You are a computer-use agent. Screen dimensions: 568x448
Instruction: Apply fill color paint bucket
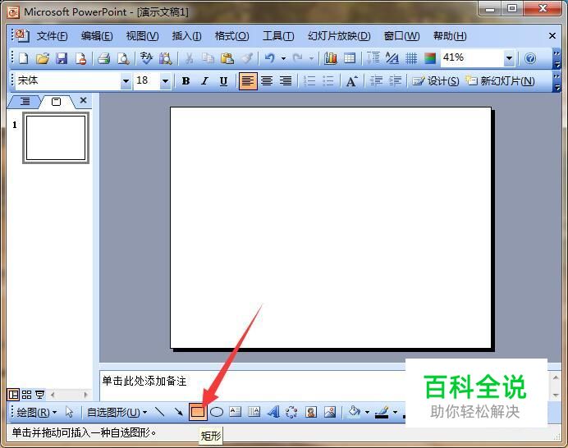354,412
